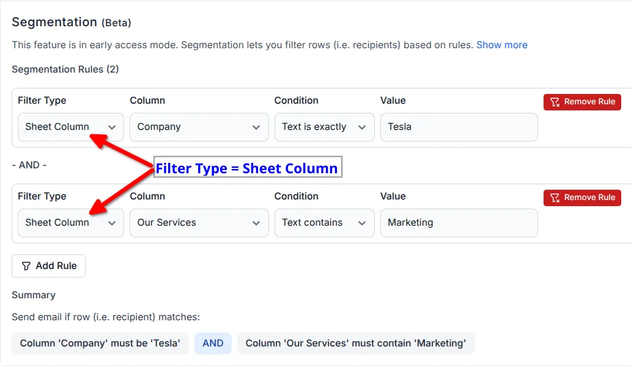Open the 'Text is exactly' condition dropdown
The image size is (631, 366).
pyautogui.click(x=323, y=127)
